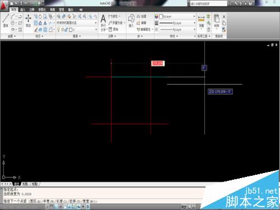Click the Print icon in quick access toolbar
This screenshot has width=280, height=210.
tap(39, 3)
